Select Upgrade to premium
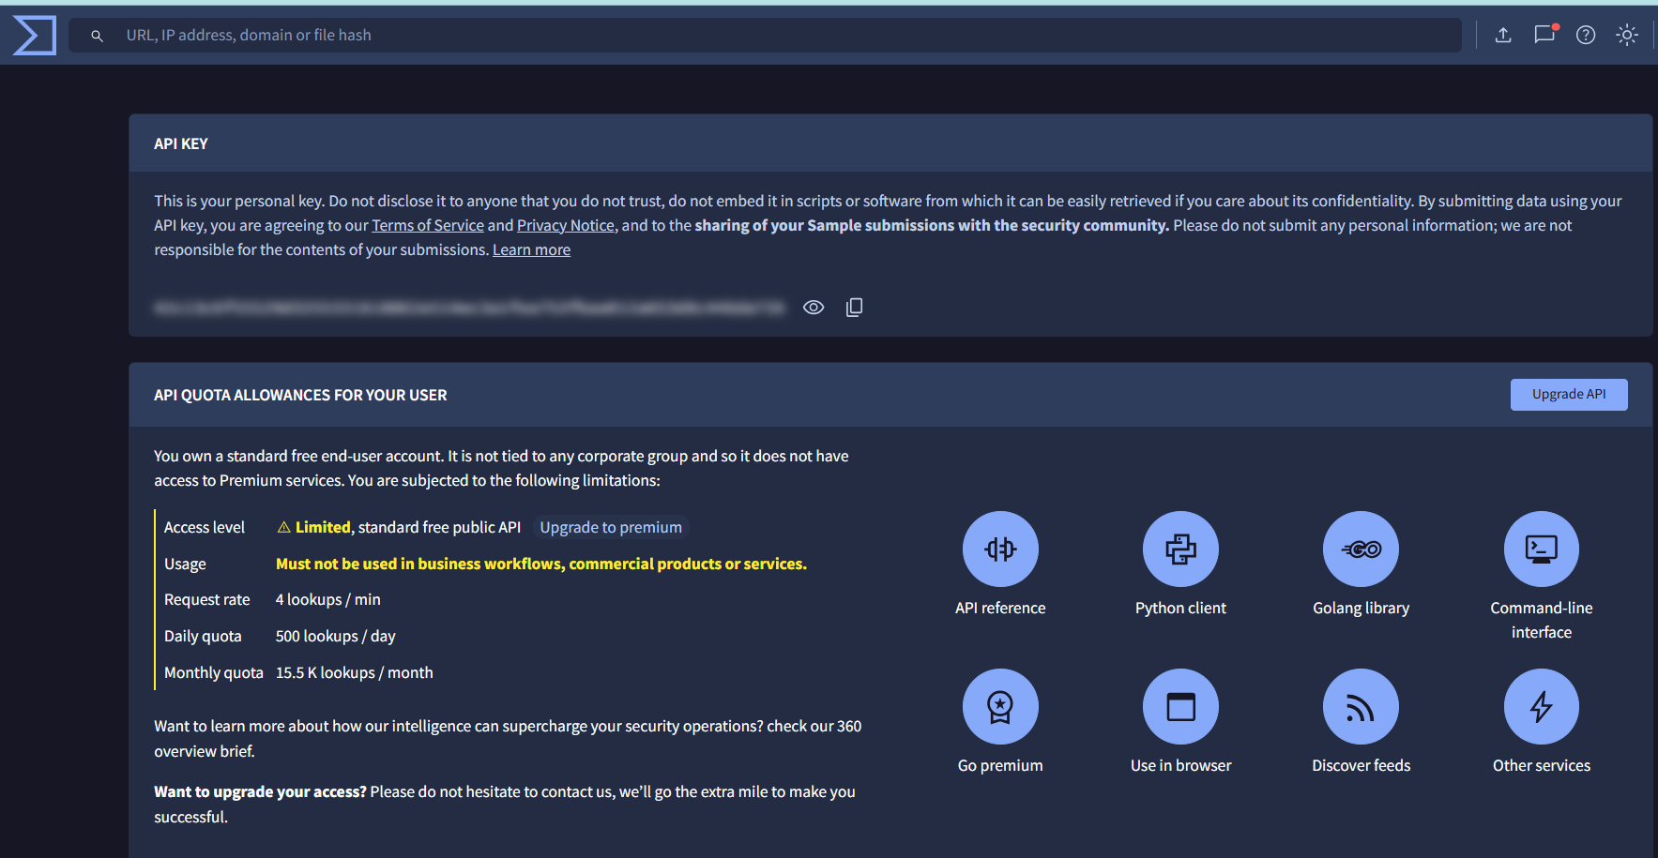Viewport: 1658px width, 858px height. 610,527
